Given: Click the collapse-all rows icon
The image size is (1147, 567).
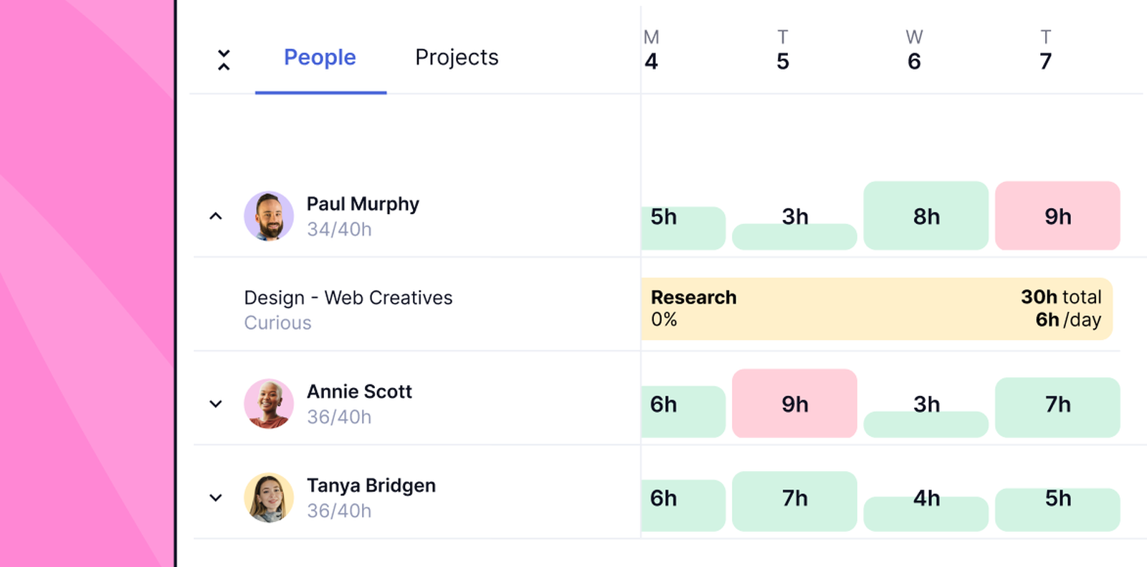Looking at the screenshot, I should click(x=224, y=59).
